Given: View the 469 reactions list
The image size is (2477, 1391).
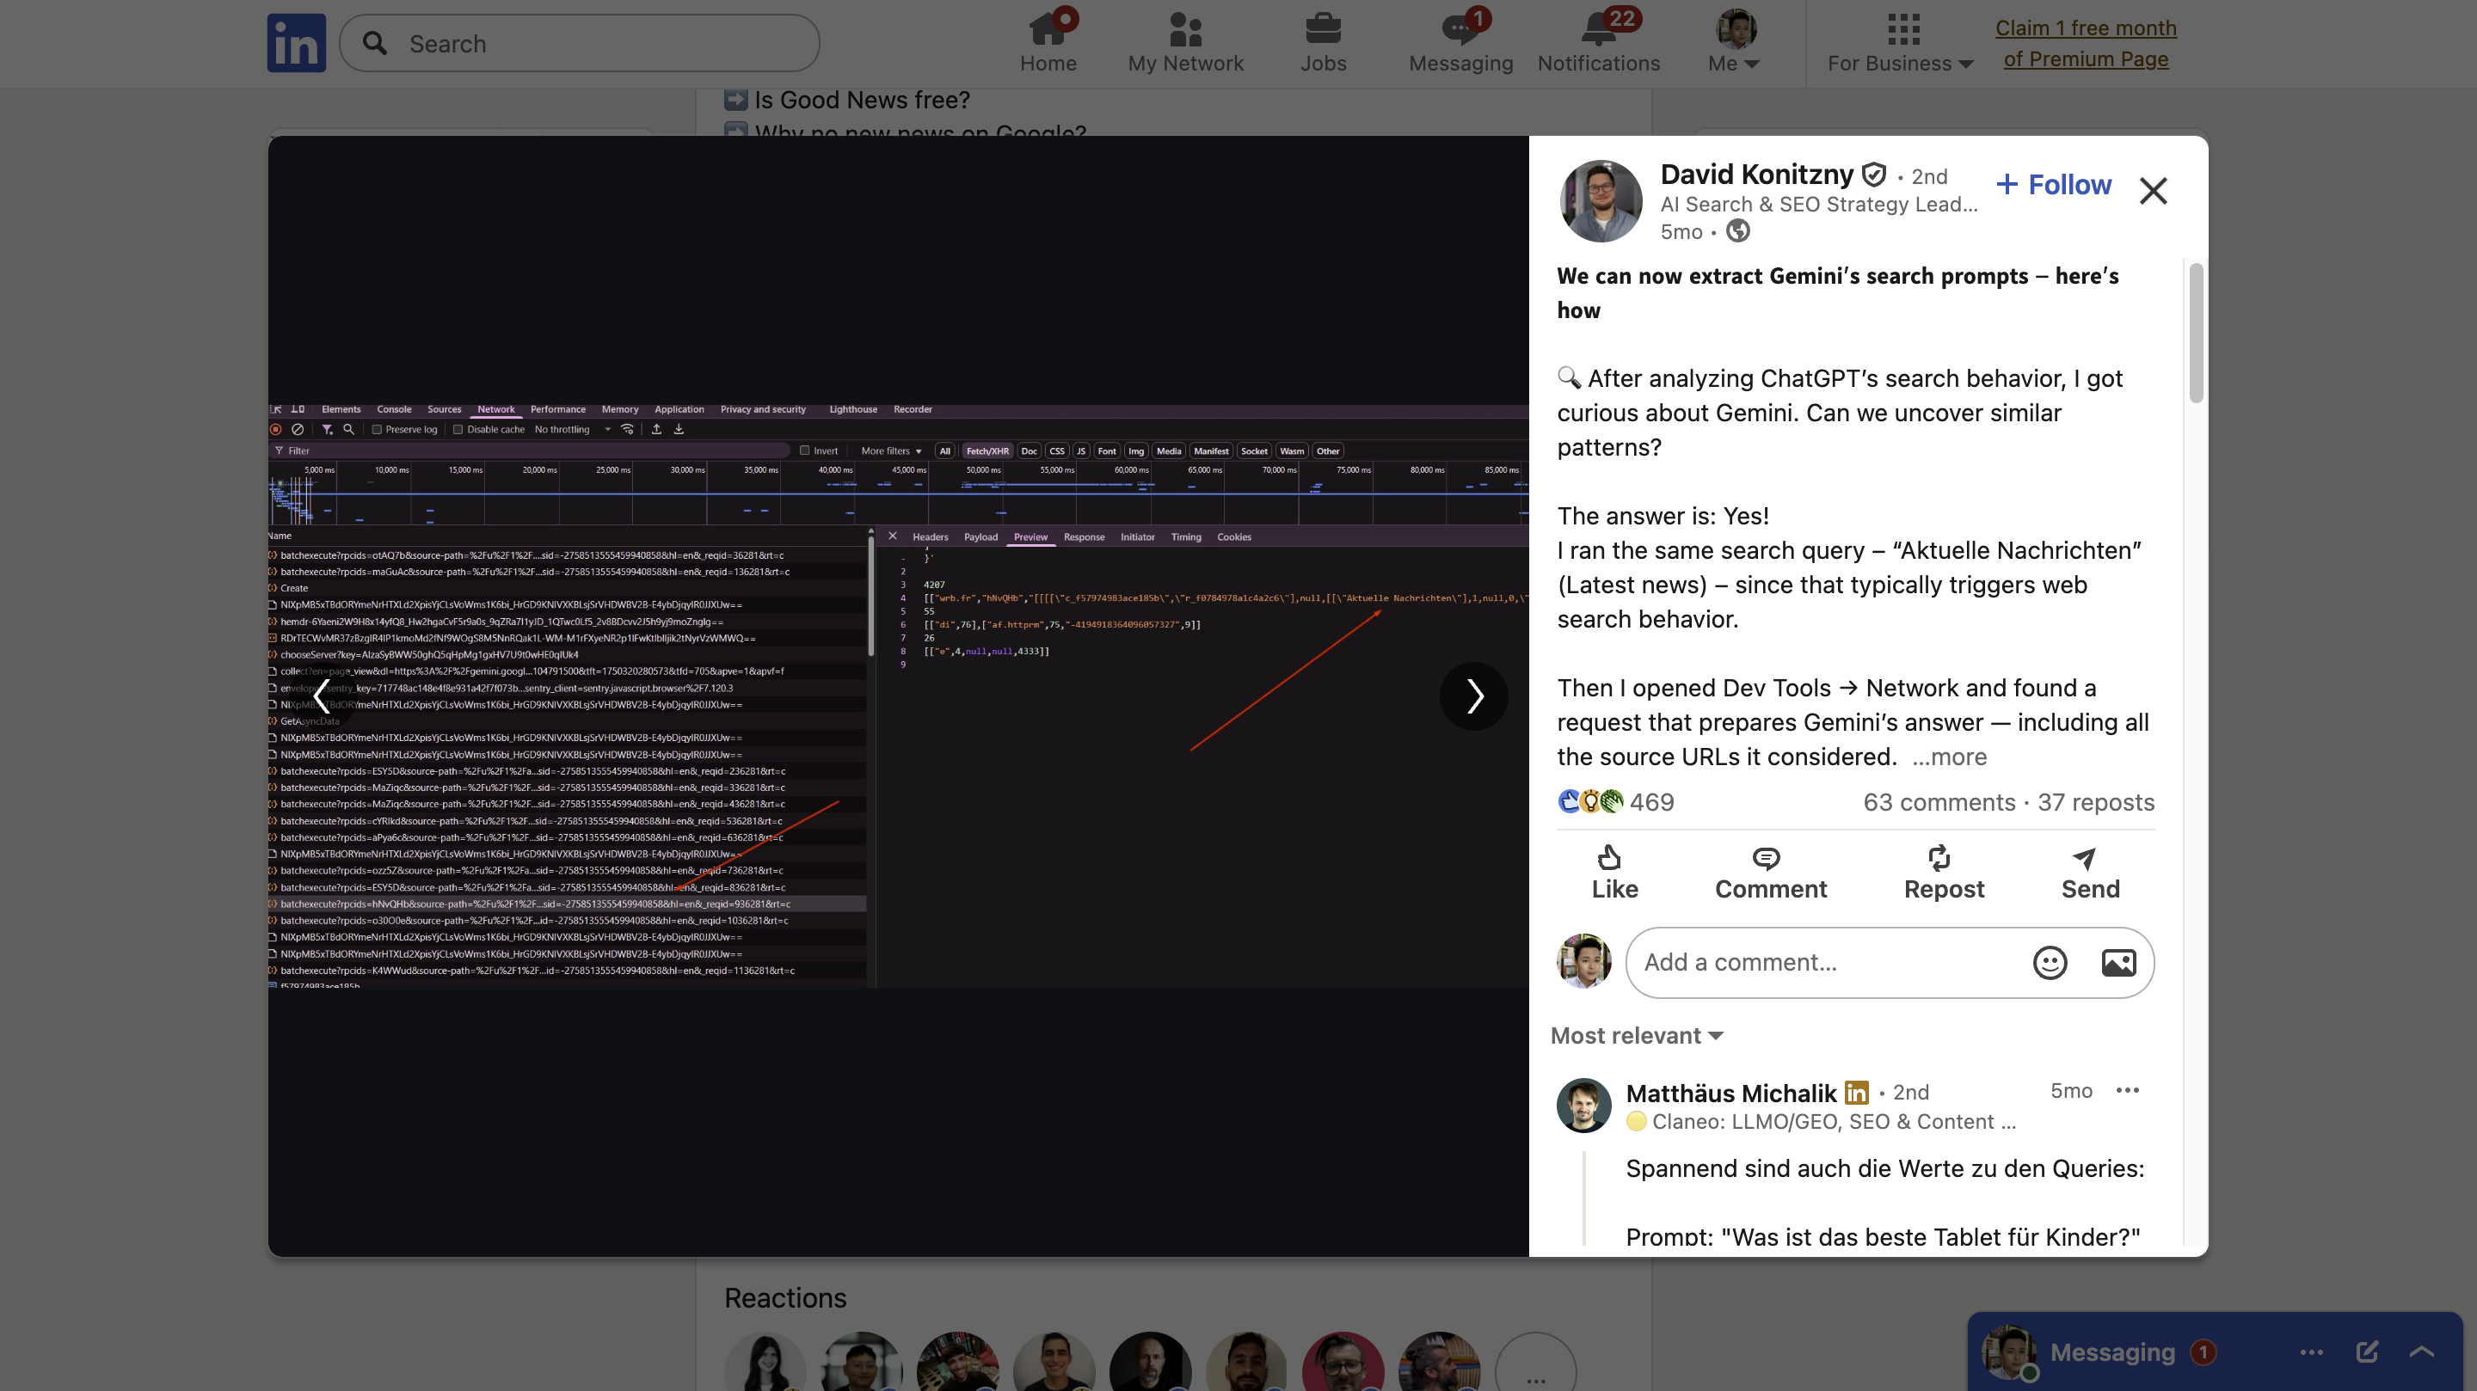Looking at the screenshot, I should click(1615, 802).
